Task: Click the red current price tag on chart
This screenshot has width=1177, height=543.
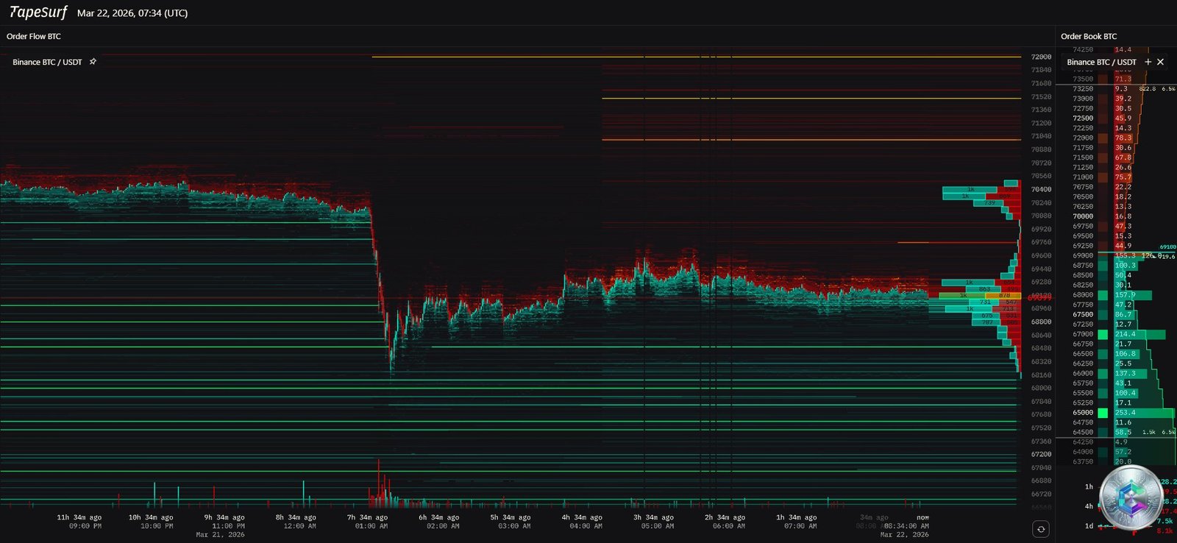Action: click(x=1039, y=297)
